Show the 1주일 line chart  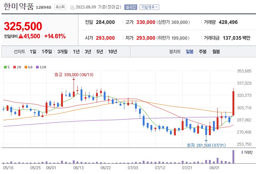[47, 52]
